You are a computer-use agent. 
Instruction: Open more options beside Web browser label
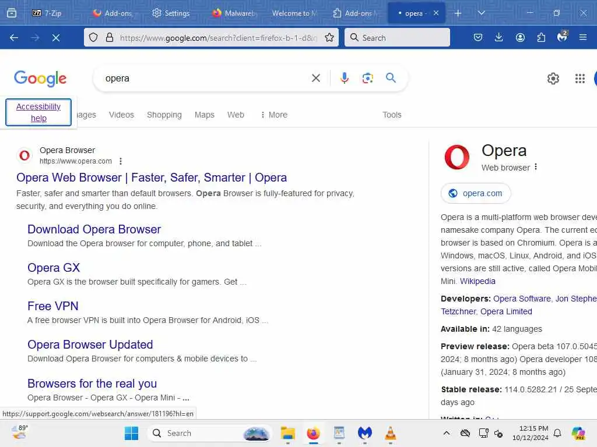(536, 167)
